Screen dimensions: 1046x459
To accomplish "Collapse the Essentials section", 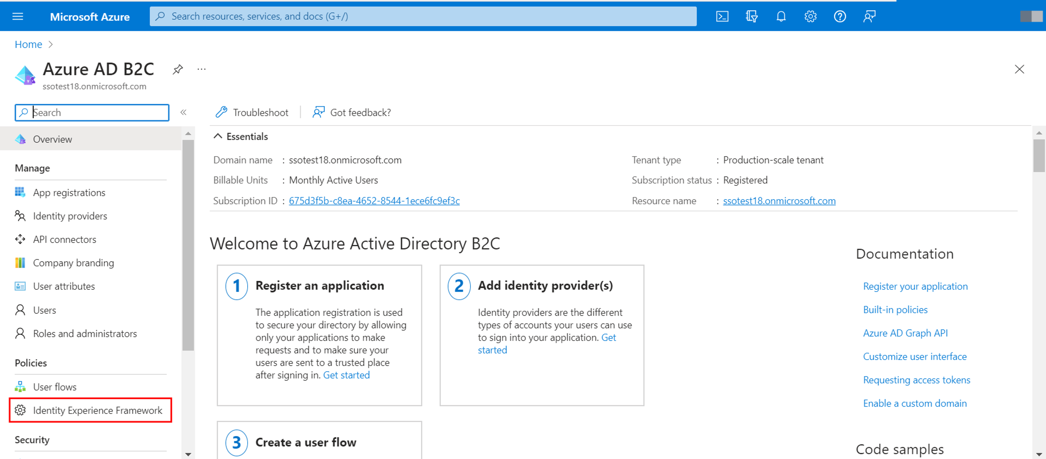I will click(218, 136).
